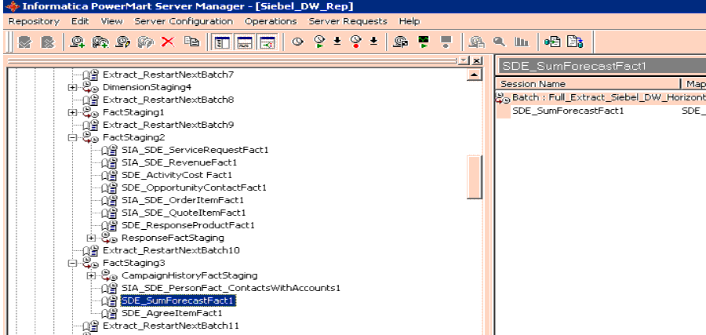
Task: Open the Server Configuration menu
Action: pos(184,21)
